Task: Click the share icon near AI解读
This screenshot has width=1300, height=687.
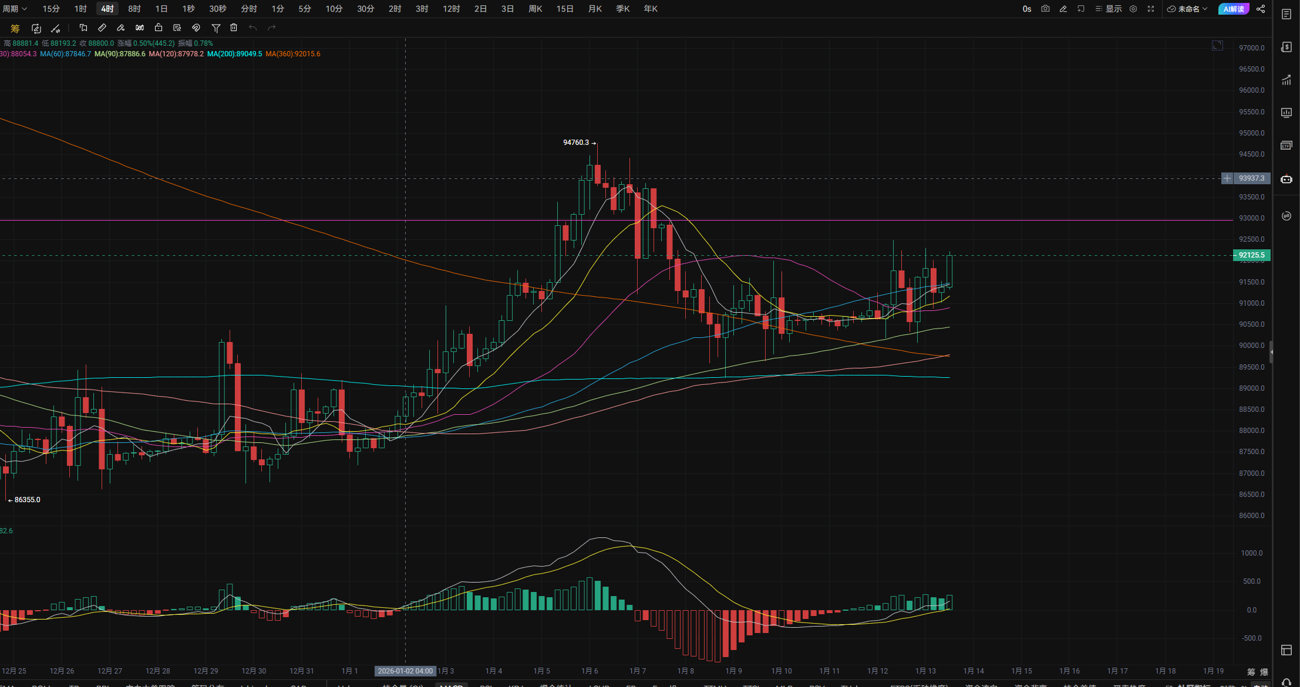Action: (1261, 9)
